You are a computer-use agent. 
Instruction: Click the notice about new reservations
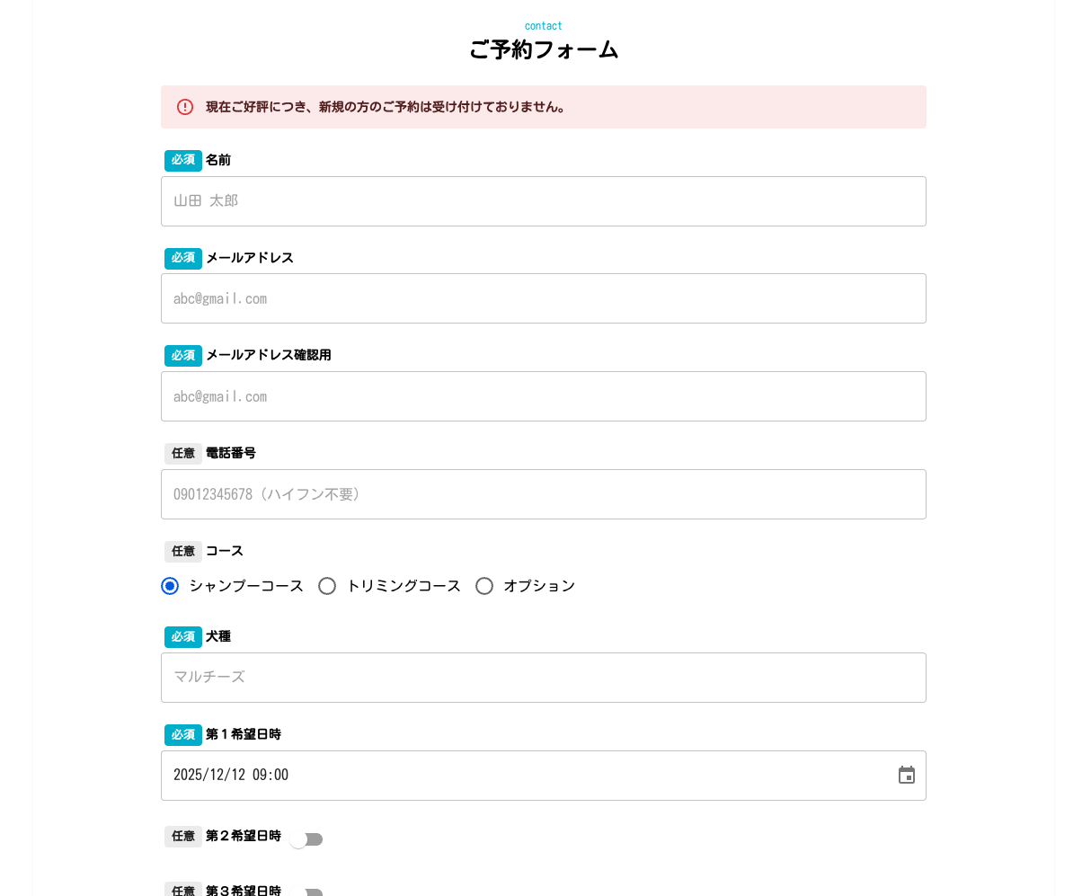pyautogui.click(x=386, y=107)
